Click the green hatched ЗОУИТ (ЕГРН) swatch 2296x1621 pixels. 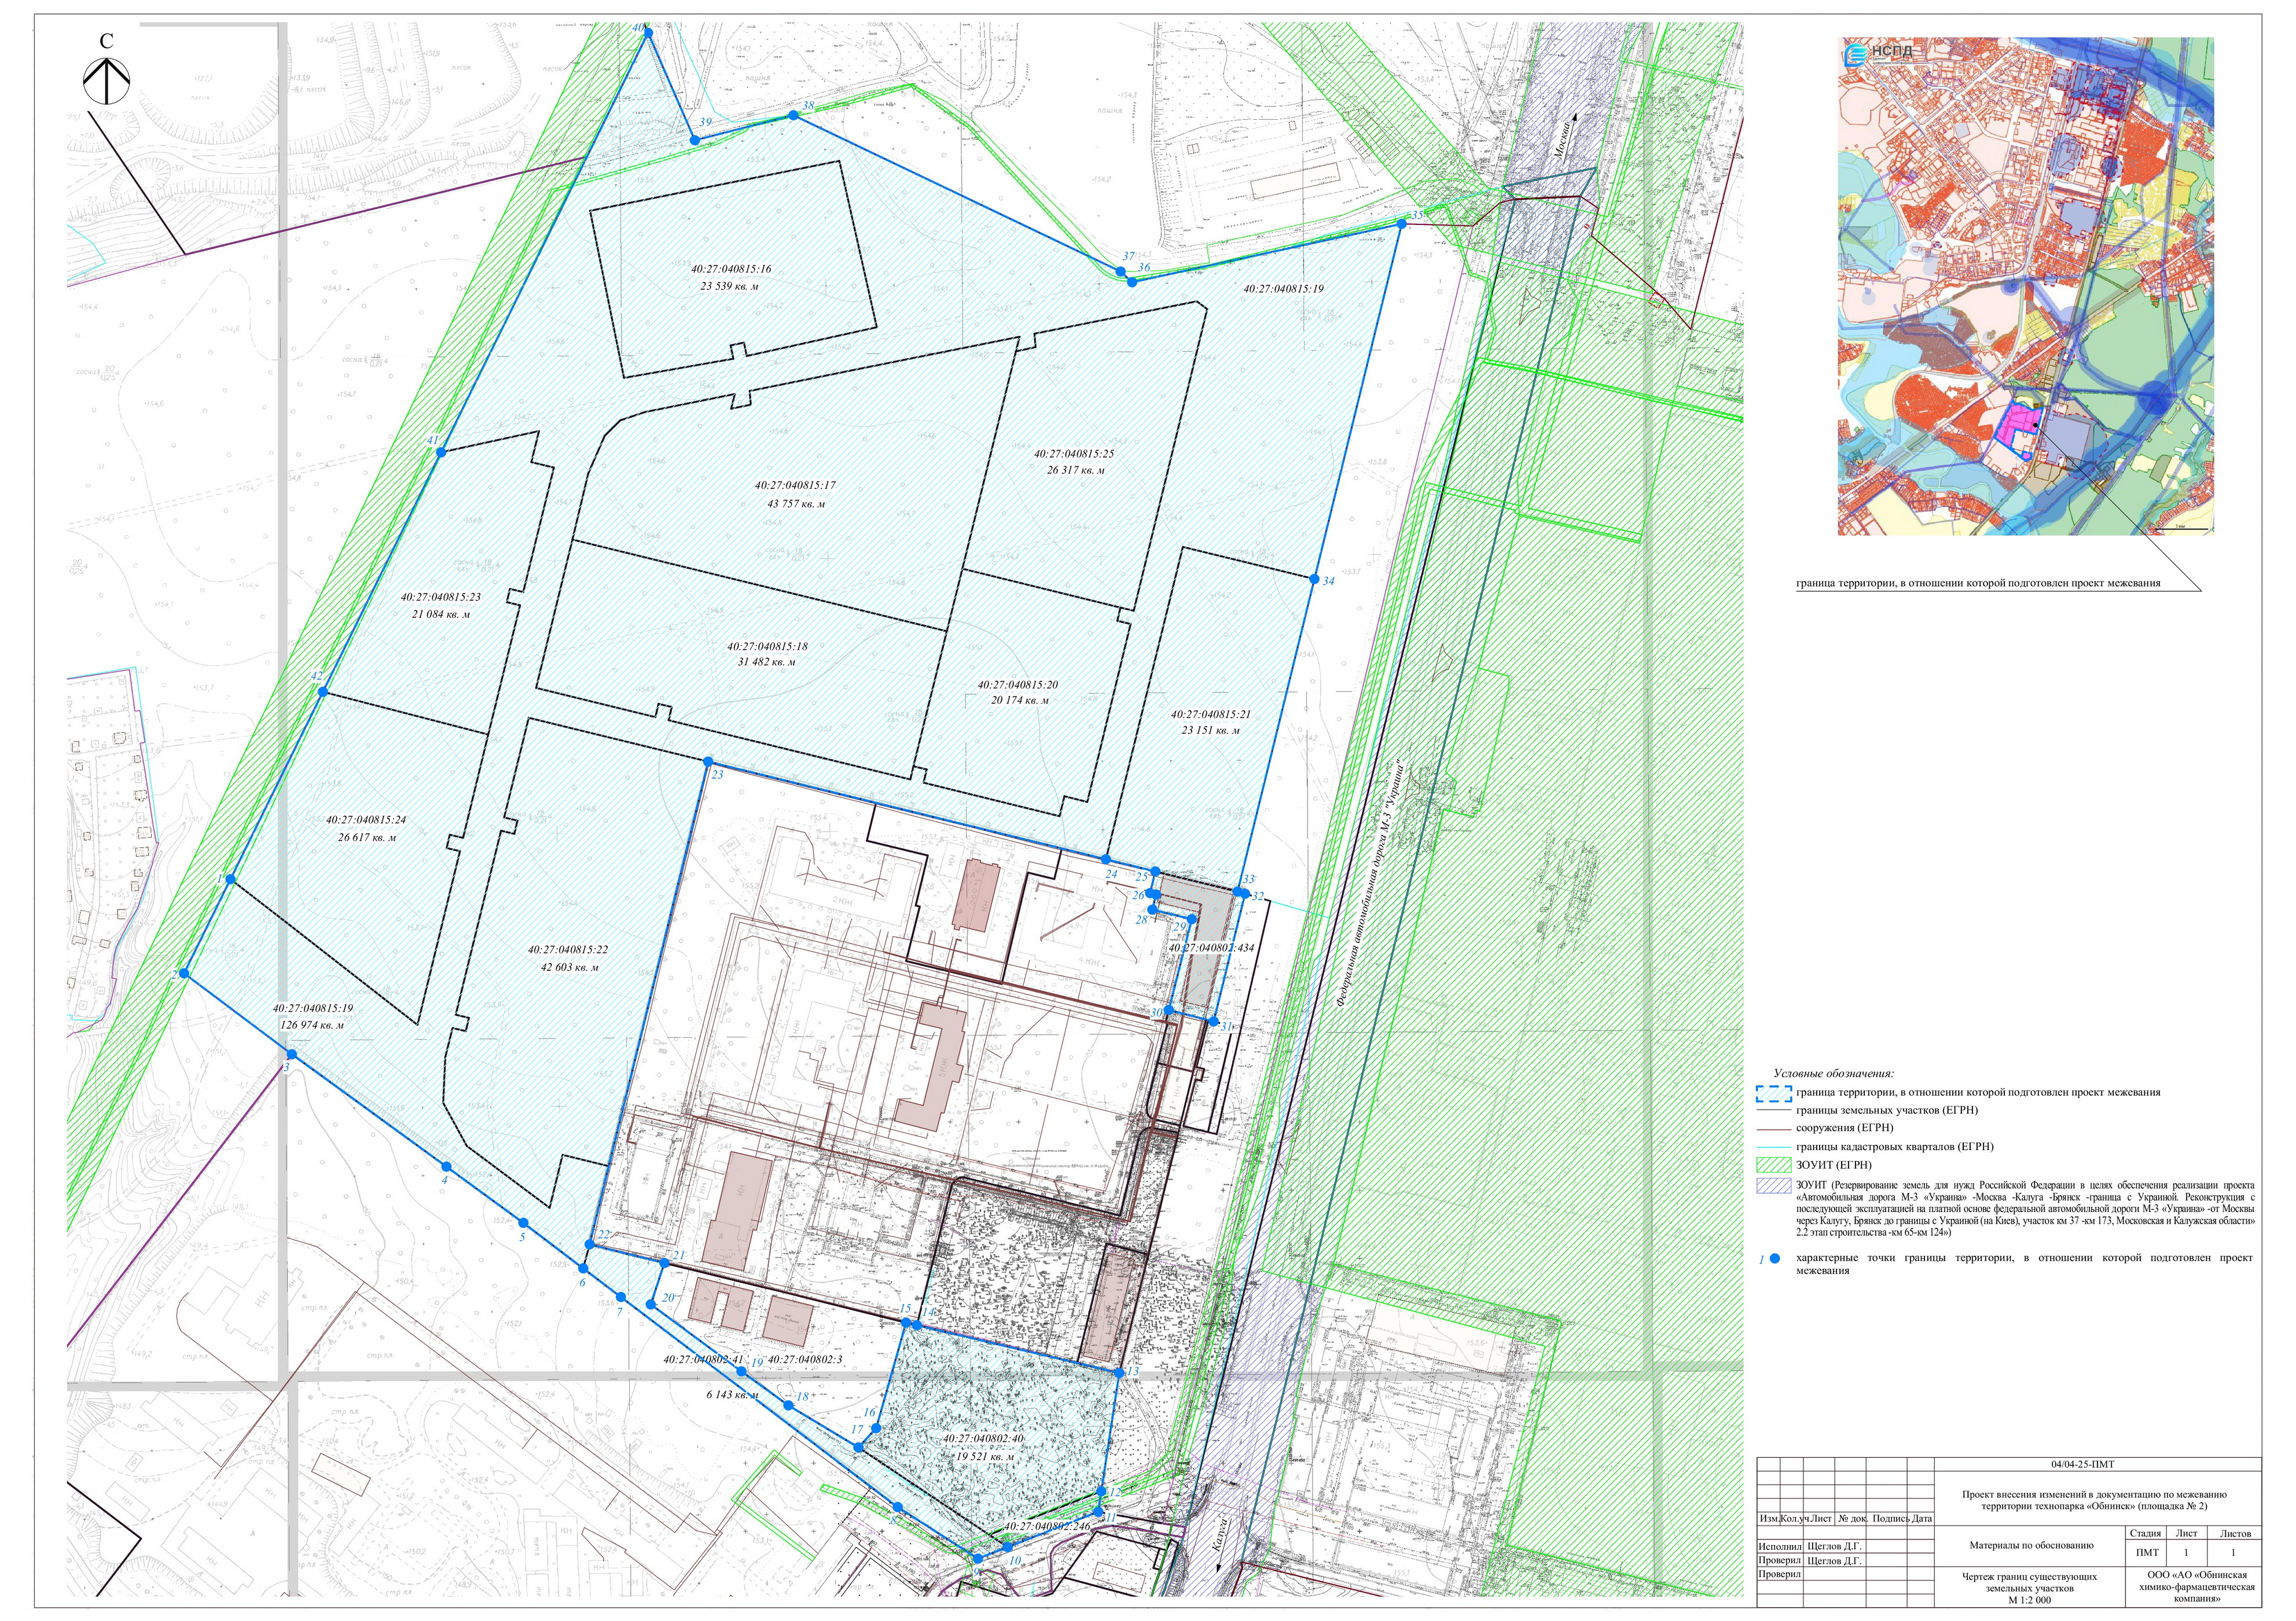pos(1773,1165)
